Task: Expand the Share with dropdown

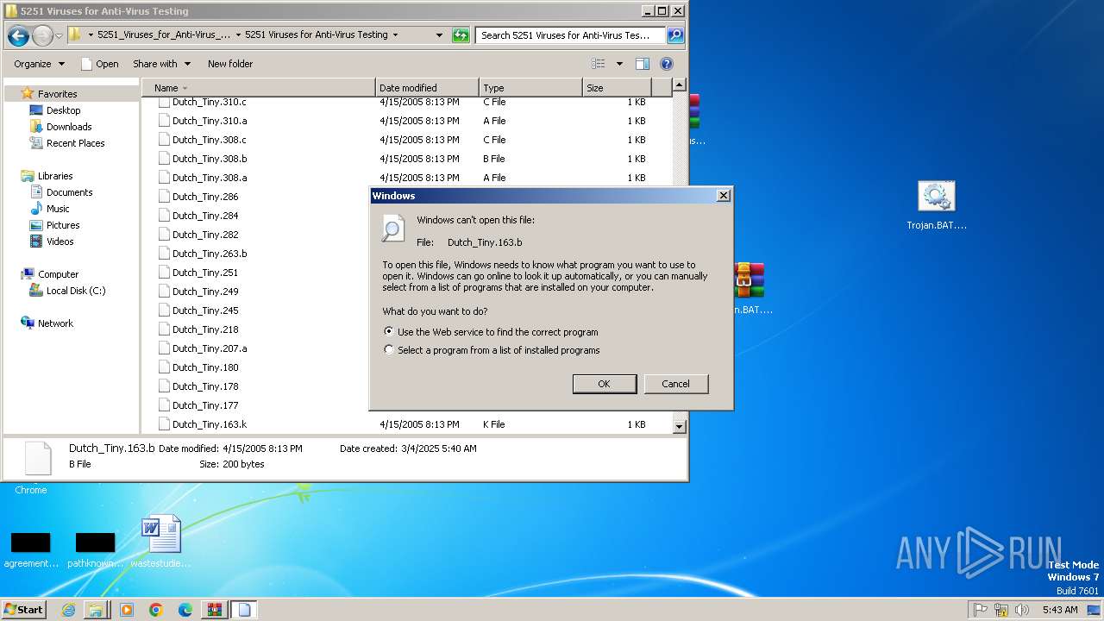Action: pos(161,64)
